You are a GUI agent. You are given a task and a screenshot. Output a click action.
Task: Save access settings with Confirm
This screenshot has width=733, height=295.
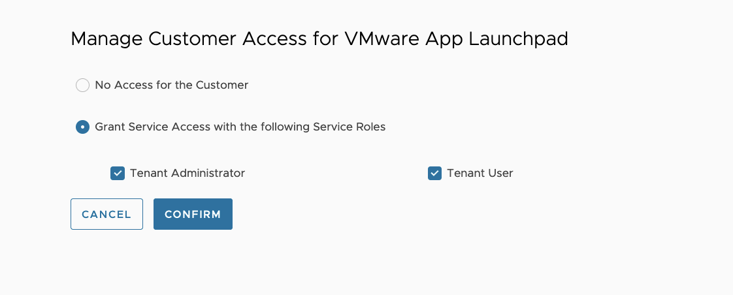[x=193, y=214]
